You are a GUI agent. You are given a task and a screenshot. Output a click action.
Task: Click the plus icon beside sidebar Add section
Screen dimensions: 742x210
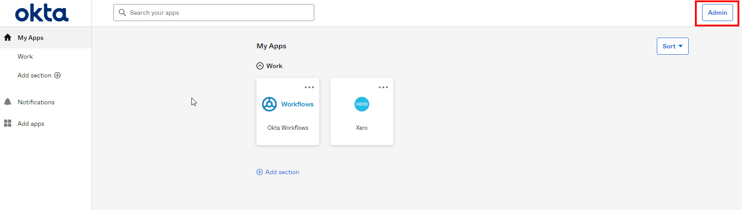pos(57,75)
